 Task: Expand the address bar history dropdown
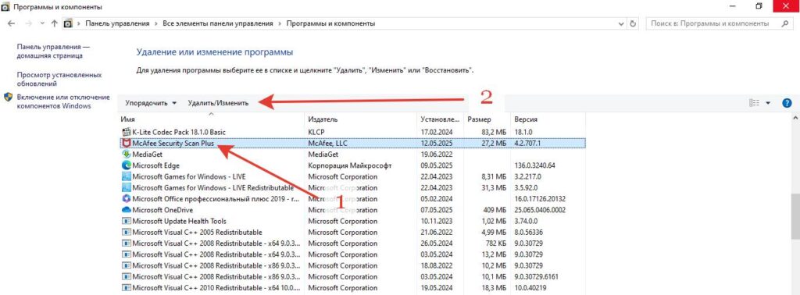(621, 23)
